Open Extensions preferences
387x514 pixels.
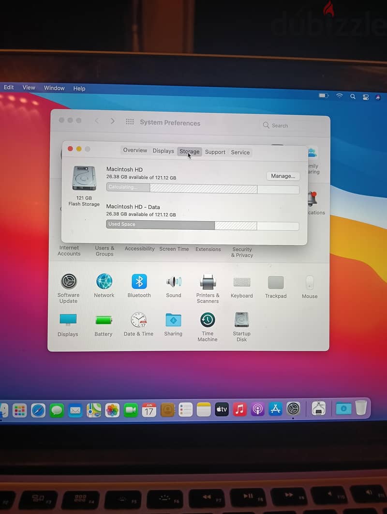208,249
